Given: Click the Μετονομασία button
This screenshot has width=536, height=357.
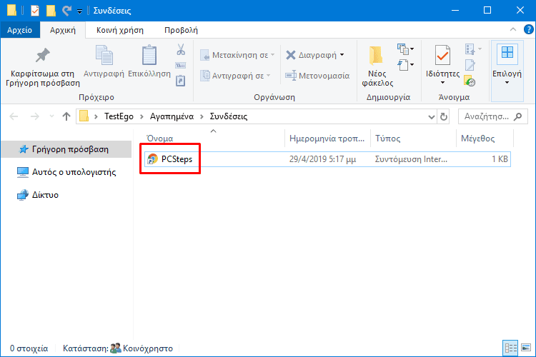Looking at the screenshot, I should click(317, 76).
